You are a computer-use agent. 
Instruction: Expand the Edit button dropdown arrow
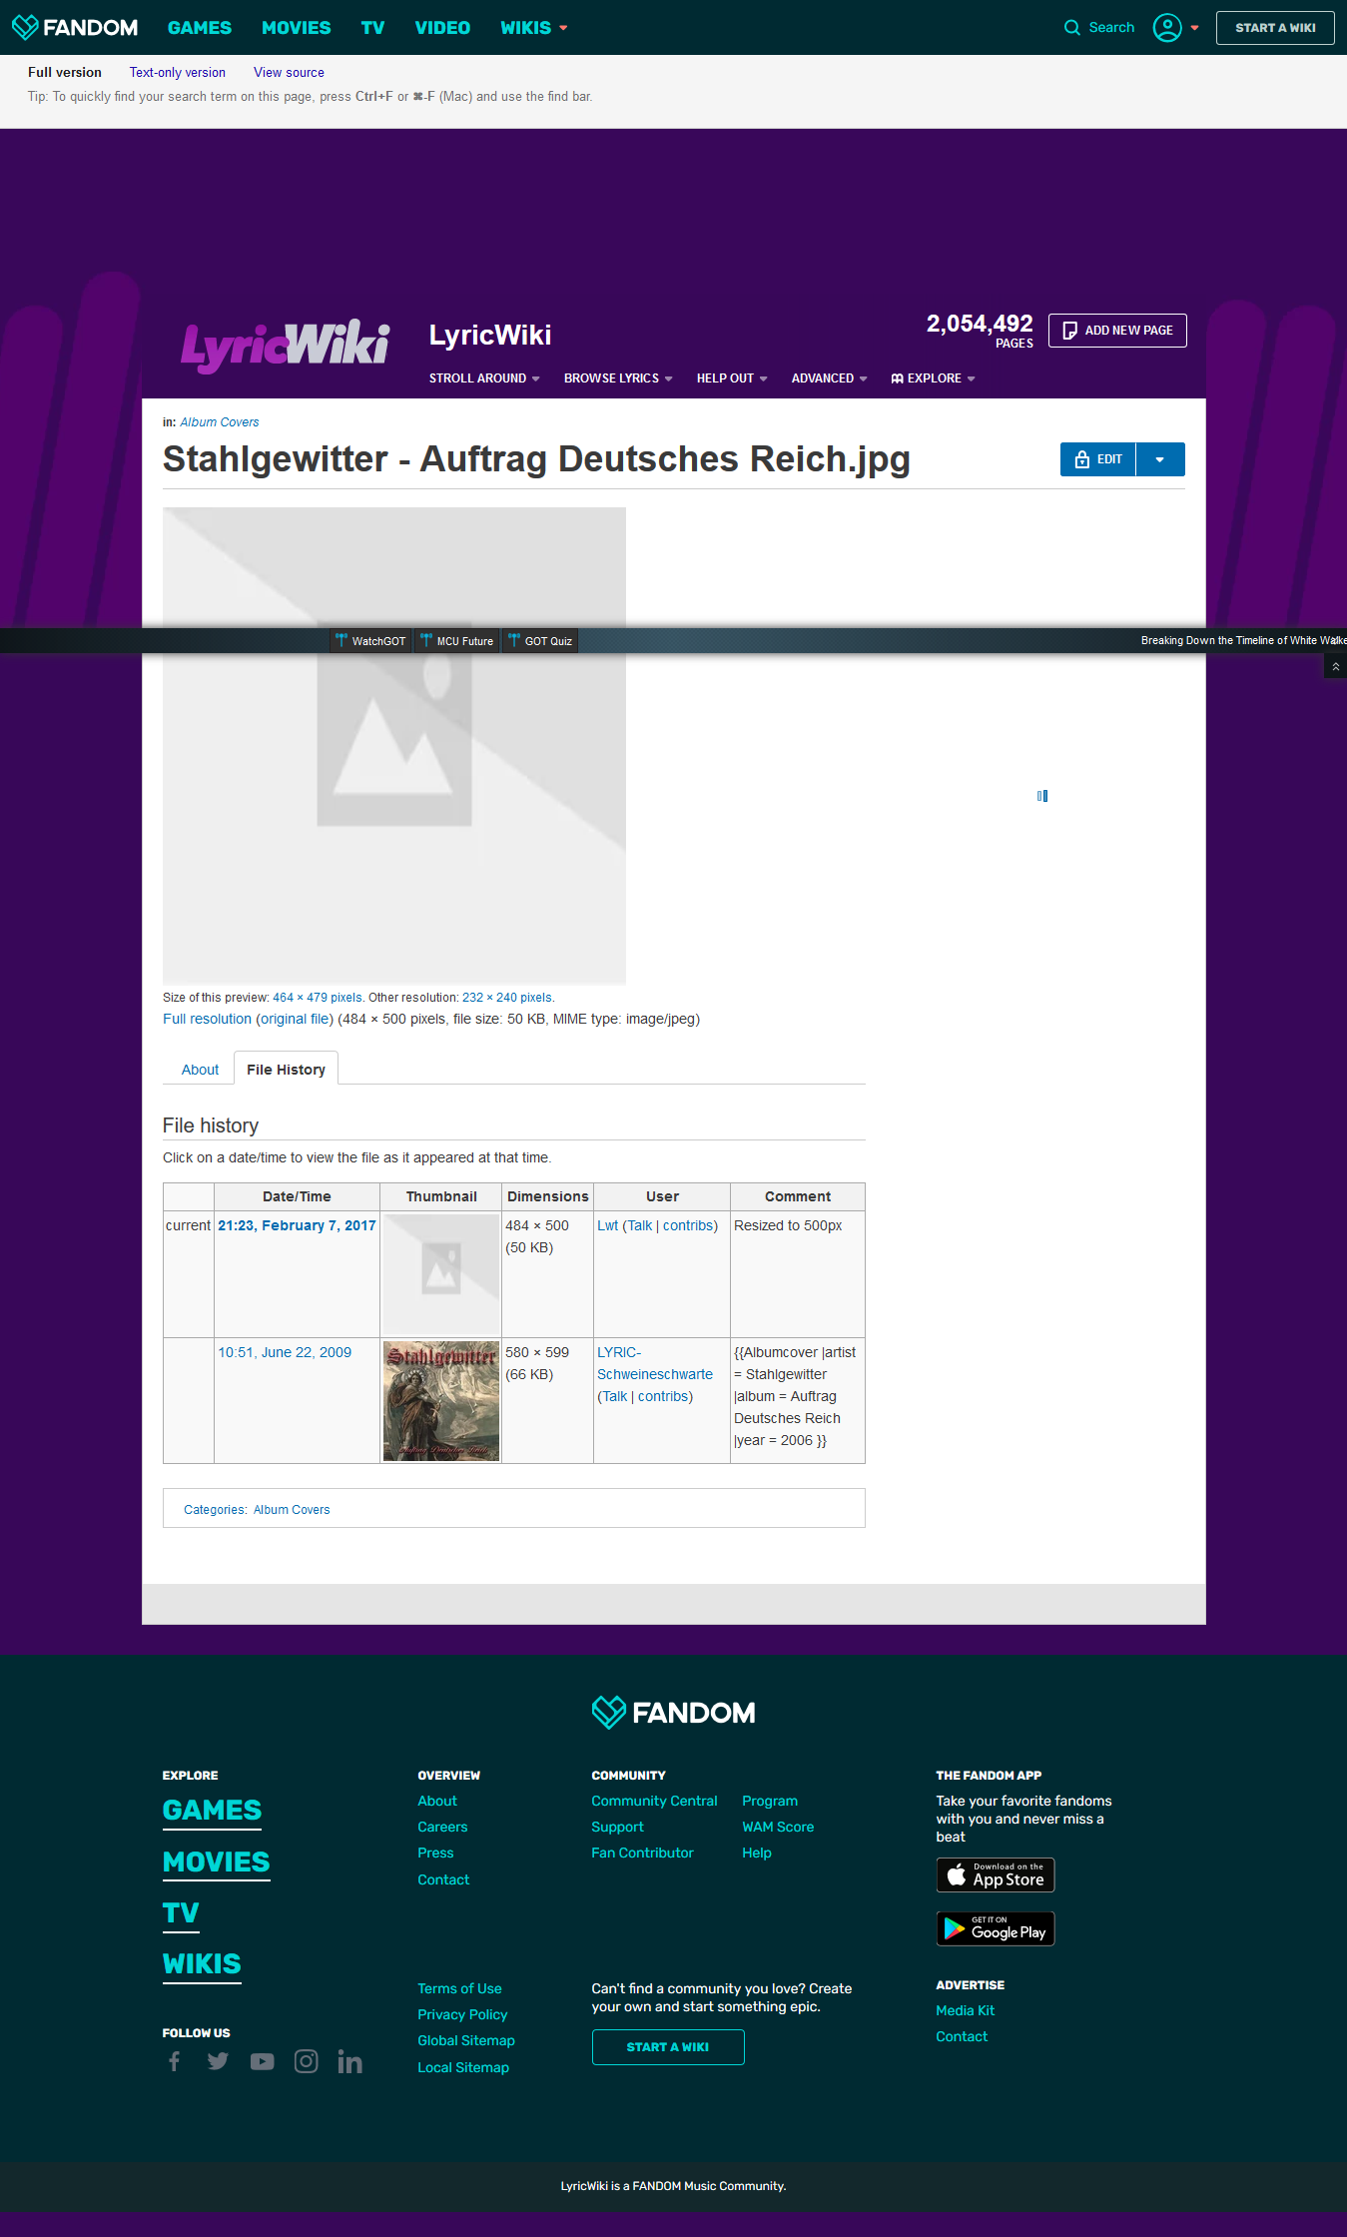coord(1159,459)
